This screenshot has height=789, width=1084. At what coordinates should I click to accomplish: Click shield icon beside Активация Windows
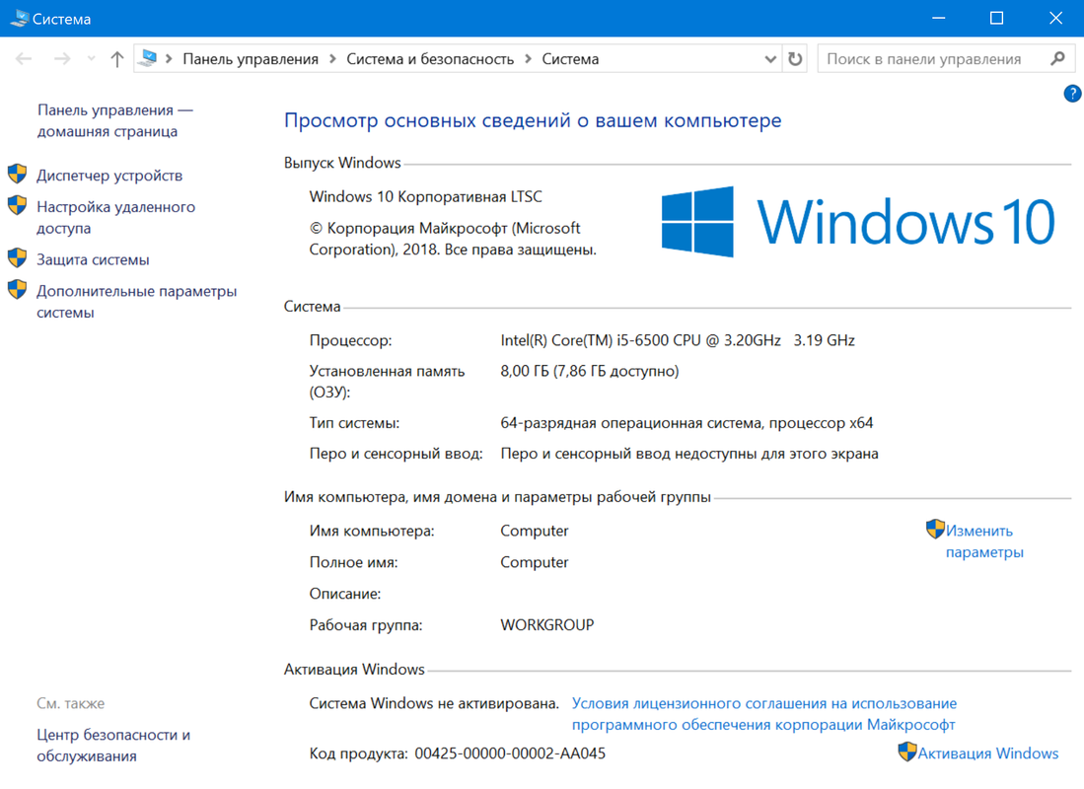[907, 752]
